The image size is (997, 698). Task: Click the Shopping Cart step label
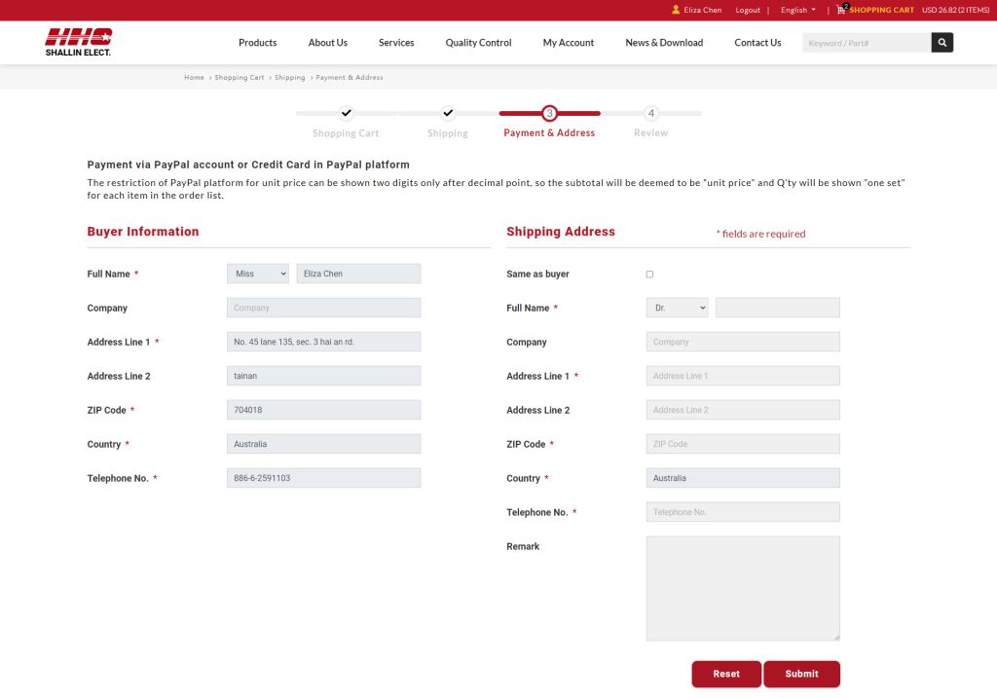point(346,132)
